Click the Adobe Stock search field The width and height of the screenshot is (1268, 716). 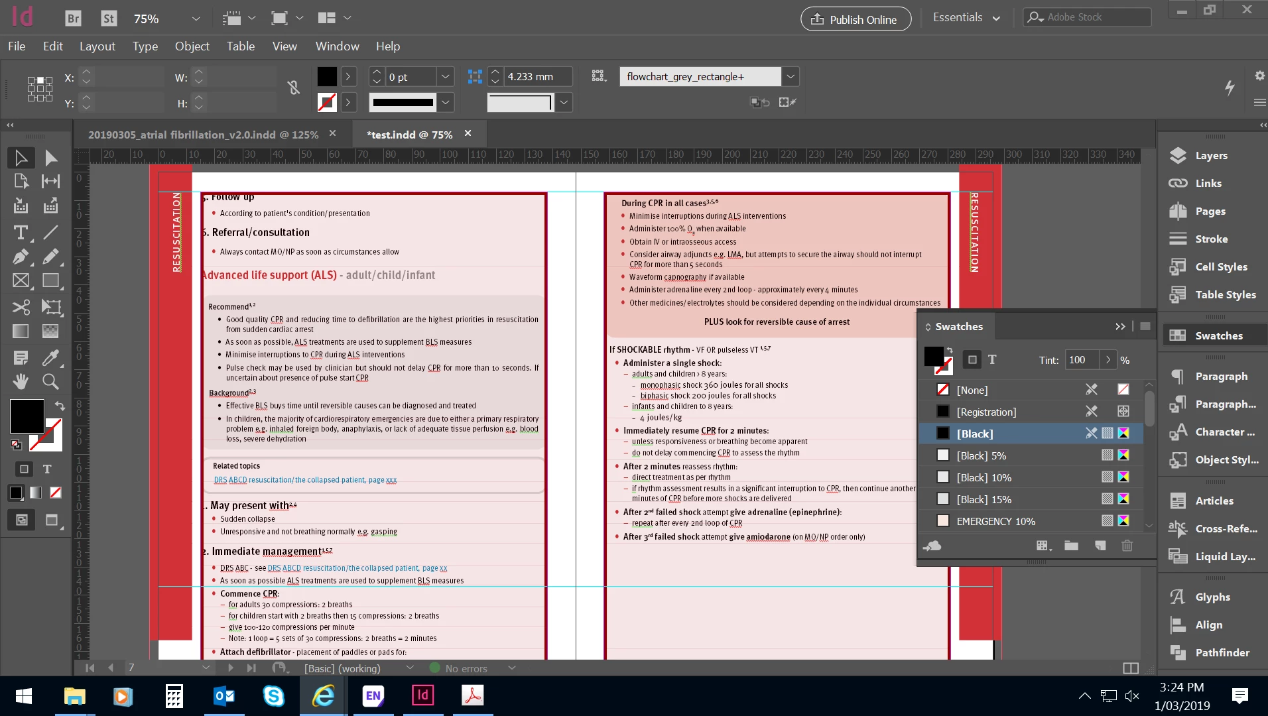click(1087, 17)
